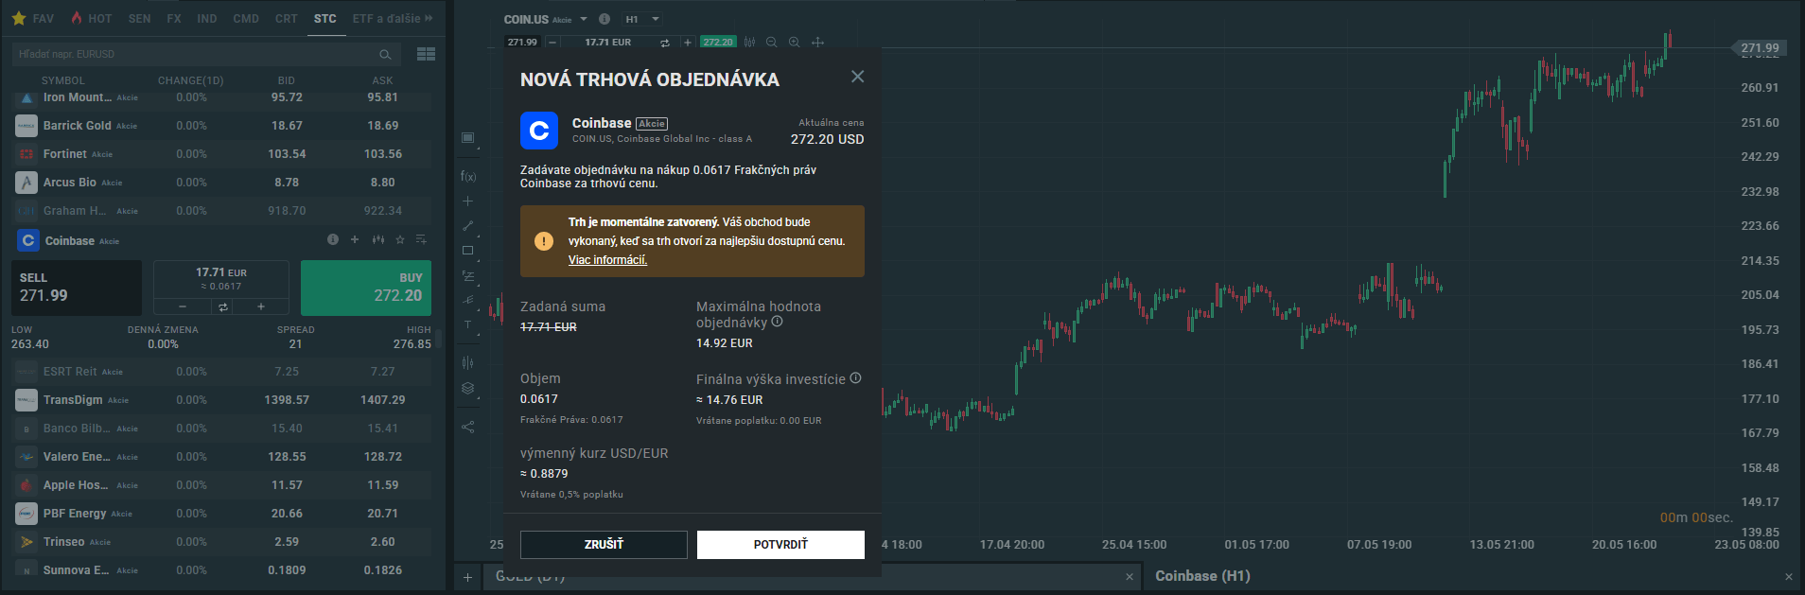Expand ETF a ďalšie more categories
The height and width of the screenshot is (595, 1805).
tap(392, 19)
